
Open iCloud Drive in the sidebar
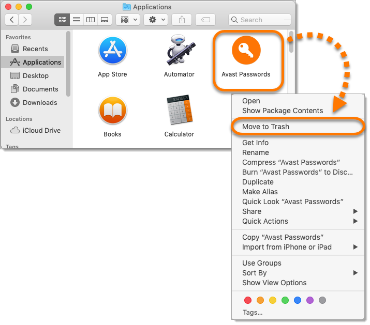pyautogui.click(x=33, y=130)
